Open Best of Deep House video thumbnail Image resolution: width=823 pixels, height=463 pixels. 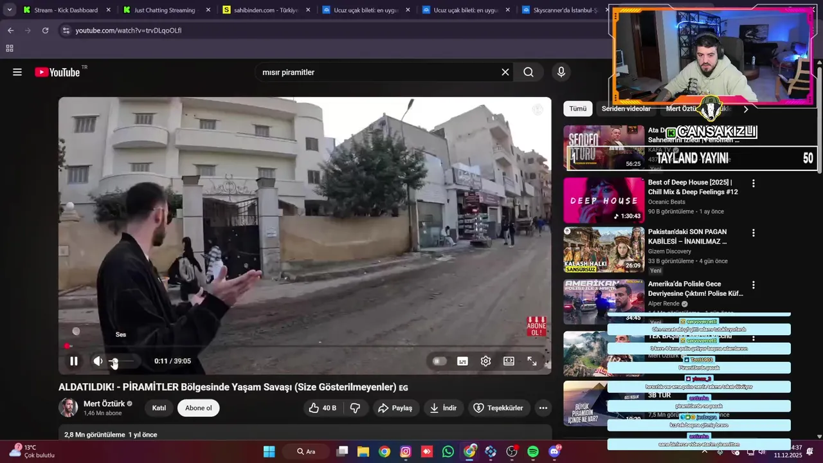604,200
